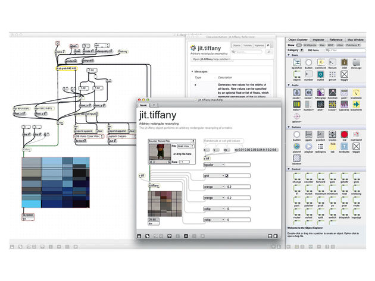This screenshot has height=281, width=375.
Task: Enable the MSP show filter
Action: [330, 45]
